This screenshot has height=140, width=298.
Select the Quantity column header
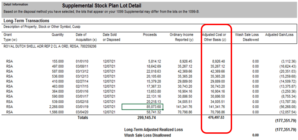pyautogui.click(x=57, y=35)
